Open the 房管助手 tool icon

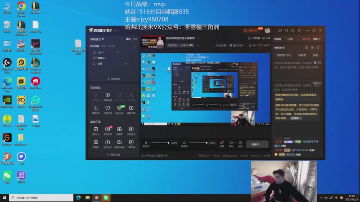click(108, 144)
